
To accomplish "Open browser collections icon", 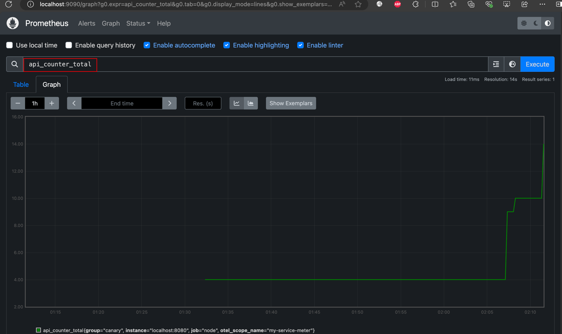I will point(471,4).
